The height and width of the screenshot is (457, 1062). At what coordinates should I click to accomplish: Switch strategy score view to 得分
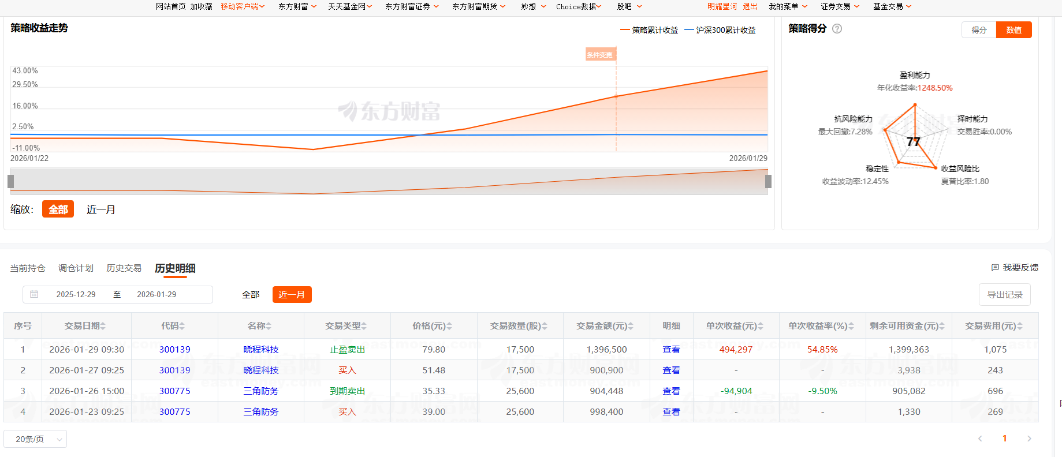pos(979,30)
